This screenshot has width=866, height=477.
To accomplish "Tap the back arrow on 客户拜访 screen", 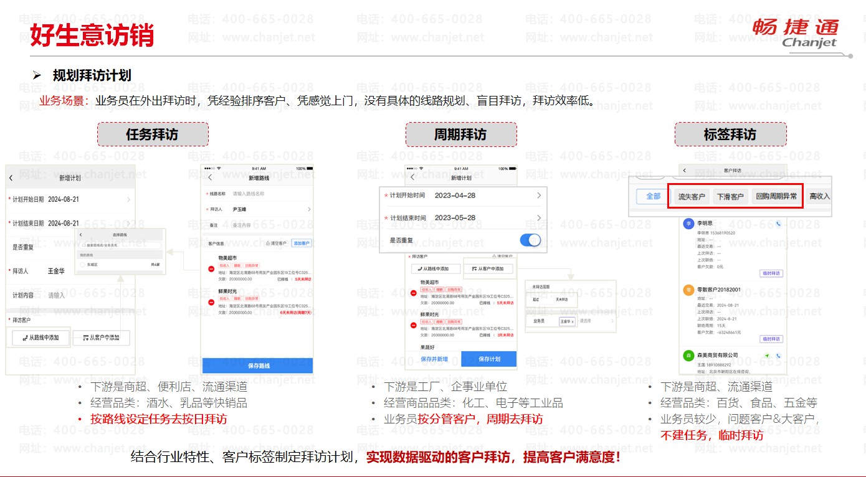I will [x=685, y=170].
